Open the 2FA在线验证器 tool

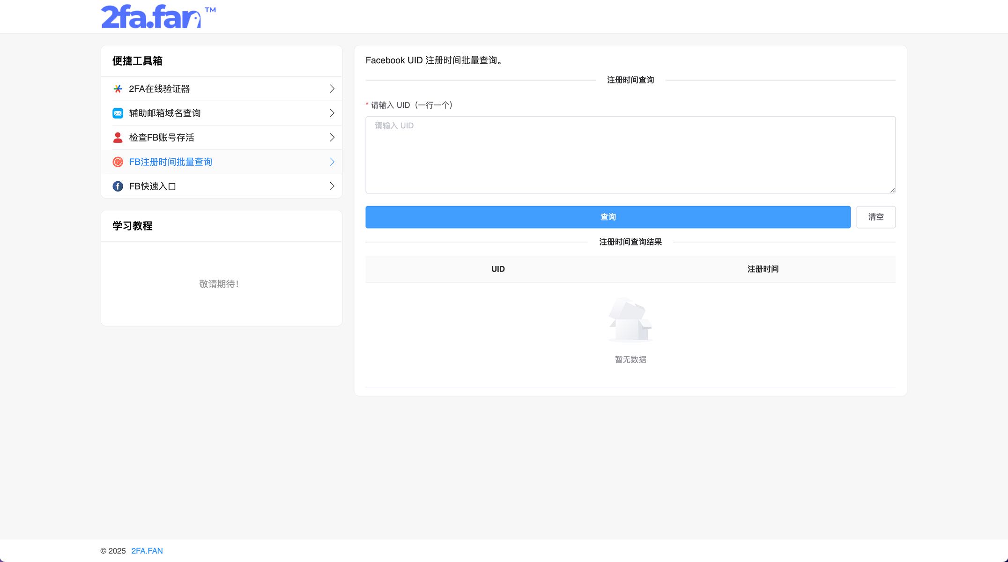[222, 89]
